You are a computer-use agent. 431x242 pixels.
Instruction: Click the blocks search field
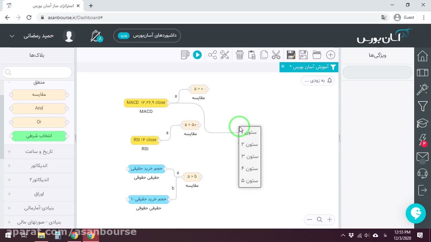tap(37, 72)
